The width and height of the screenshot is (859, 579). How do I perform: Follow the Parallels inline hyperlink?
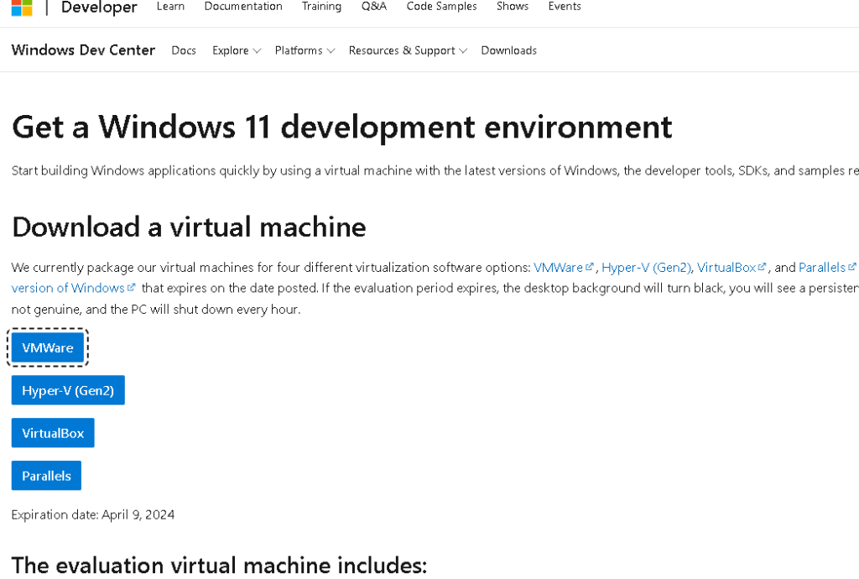[827, 268]
